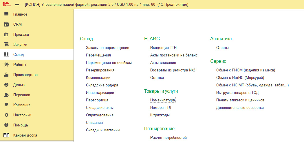This screenshot has height=142, width=304.
Task: Open the Производство section
Action: (25, 75)
